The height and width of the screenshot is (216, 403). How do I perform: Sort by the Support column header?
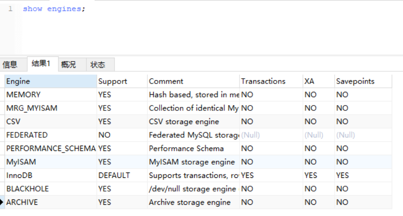121,81
